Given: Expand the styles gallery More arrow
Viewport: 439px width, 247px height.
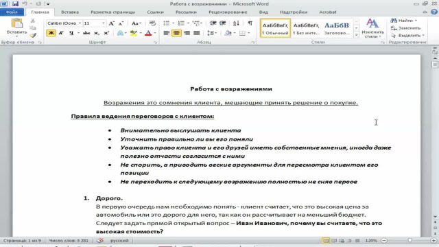Looking at the screenshot, I should click(356, 35).
